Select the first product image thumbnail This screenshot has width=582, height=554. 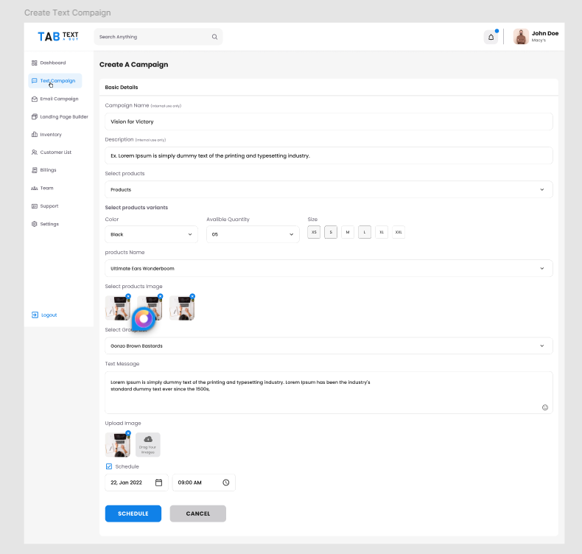[x=118, y=308]
